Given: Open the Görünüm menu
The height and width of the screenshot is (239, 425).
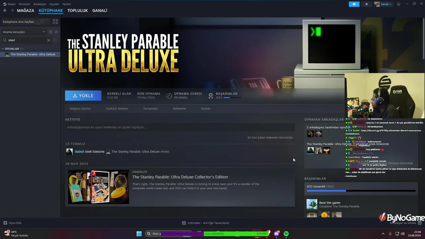Looking at the screenshot, I should pos(24,4).
